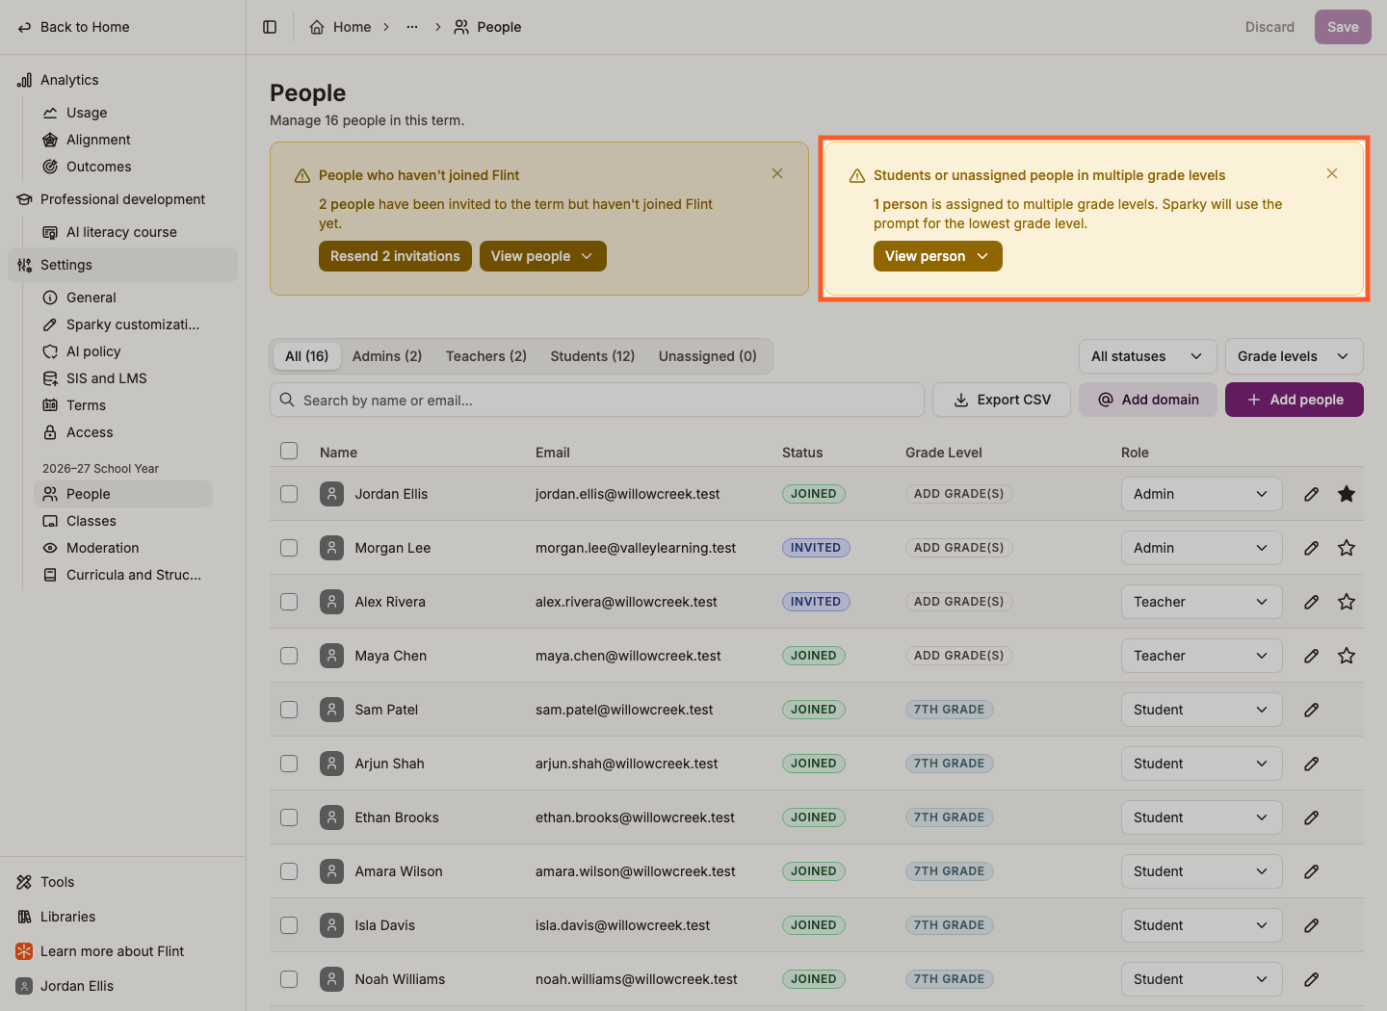Expand the Grade levels filter dropdown
This screenshot has height=1011, width=1387.
(x=1294, y=356)
